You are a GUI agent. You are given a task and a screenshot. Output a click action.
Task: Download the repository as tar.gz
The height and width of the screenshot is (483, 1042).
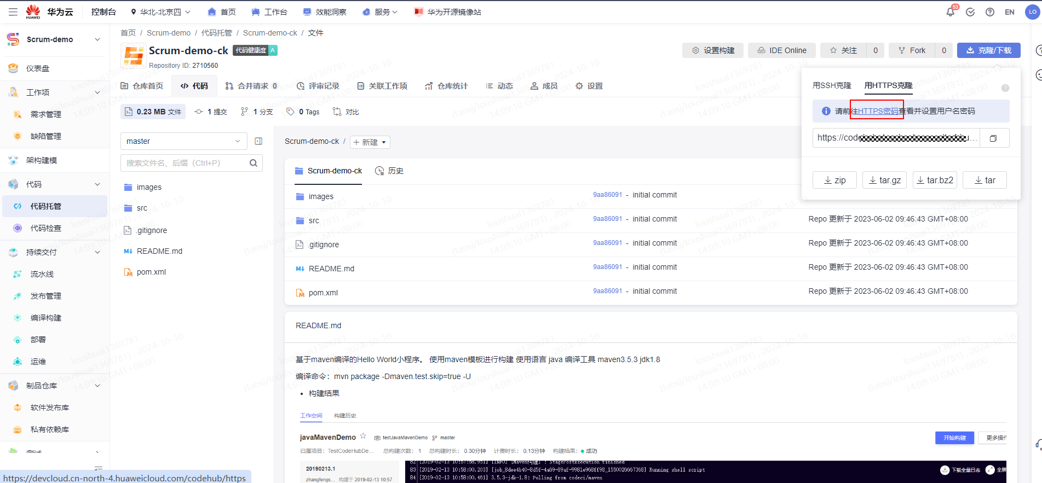click(x=885, y=180)
